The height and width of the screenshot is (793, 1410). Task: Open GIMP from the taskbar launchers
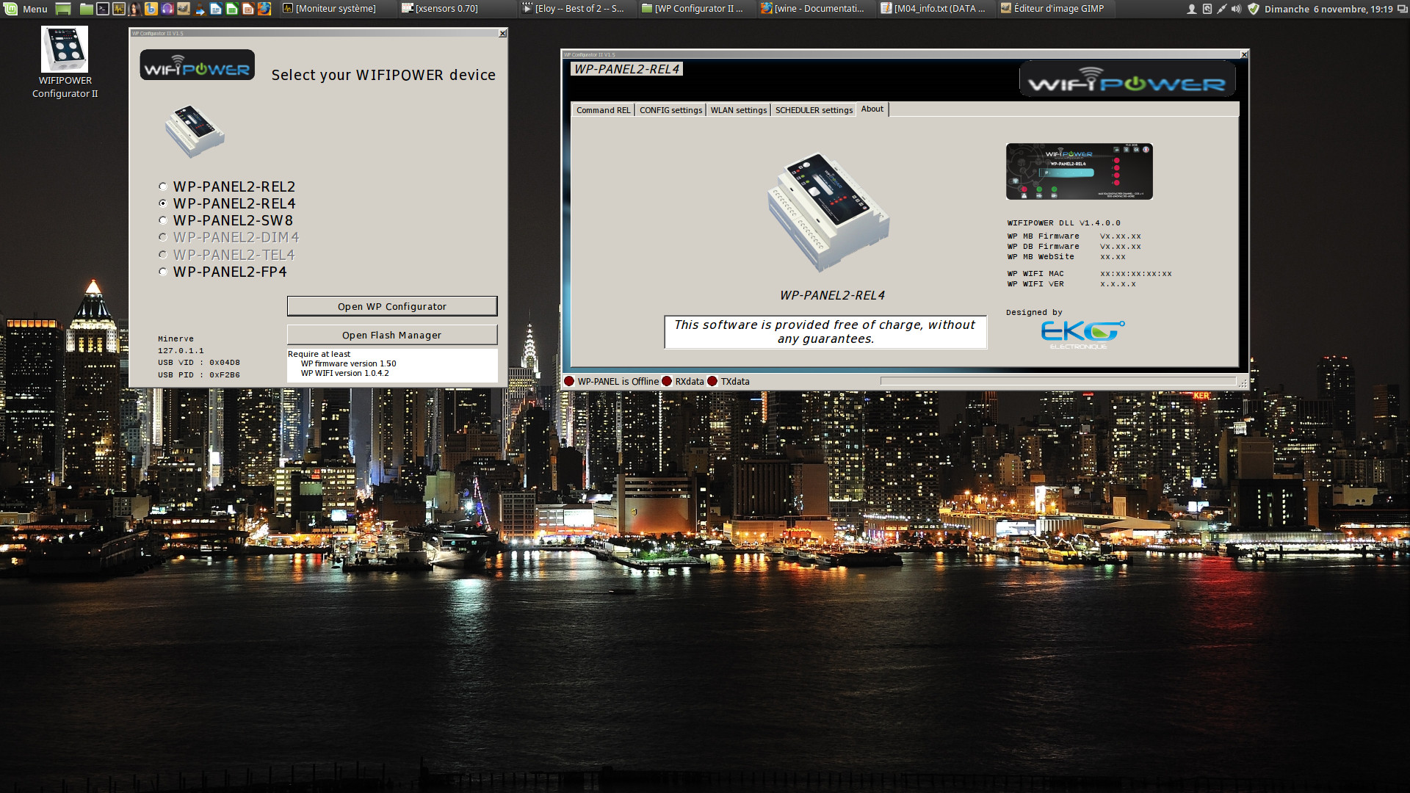click(184, 9)
